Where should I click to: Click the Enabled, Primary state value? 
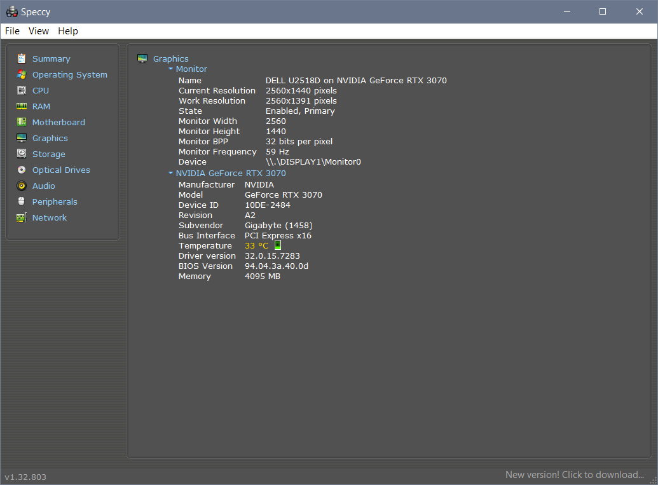pyautogui.click(x=300, y=111)
